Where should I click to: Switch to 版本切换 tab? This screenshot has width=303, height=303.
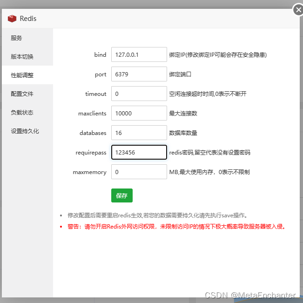(x=27, y=56)
